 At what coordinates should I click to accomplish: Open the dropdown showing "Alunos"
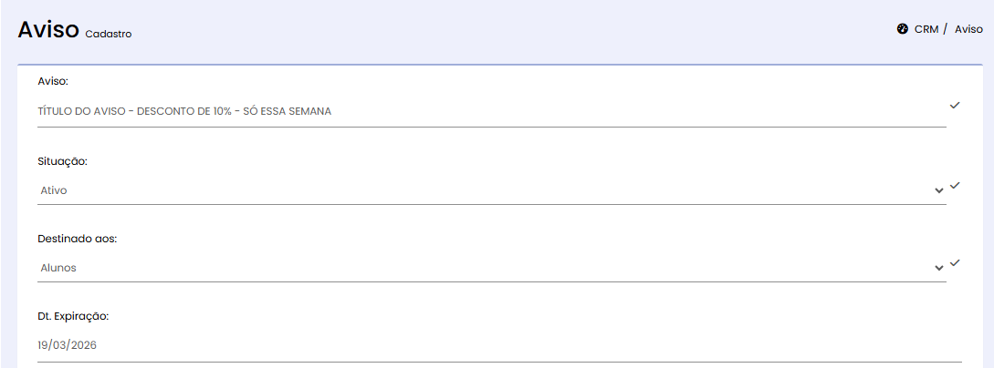point(484,268)
